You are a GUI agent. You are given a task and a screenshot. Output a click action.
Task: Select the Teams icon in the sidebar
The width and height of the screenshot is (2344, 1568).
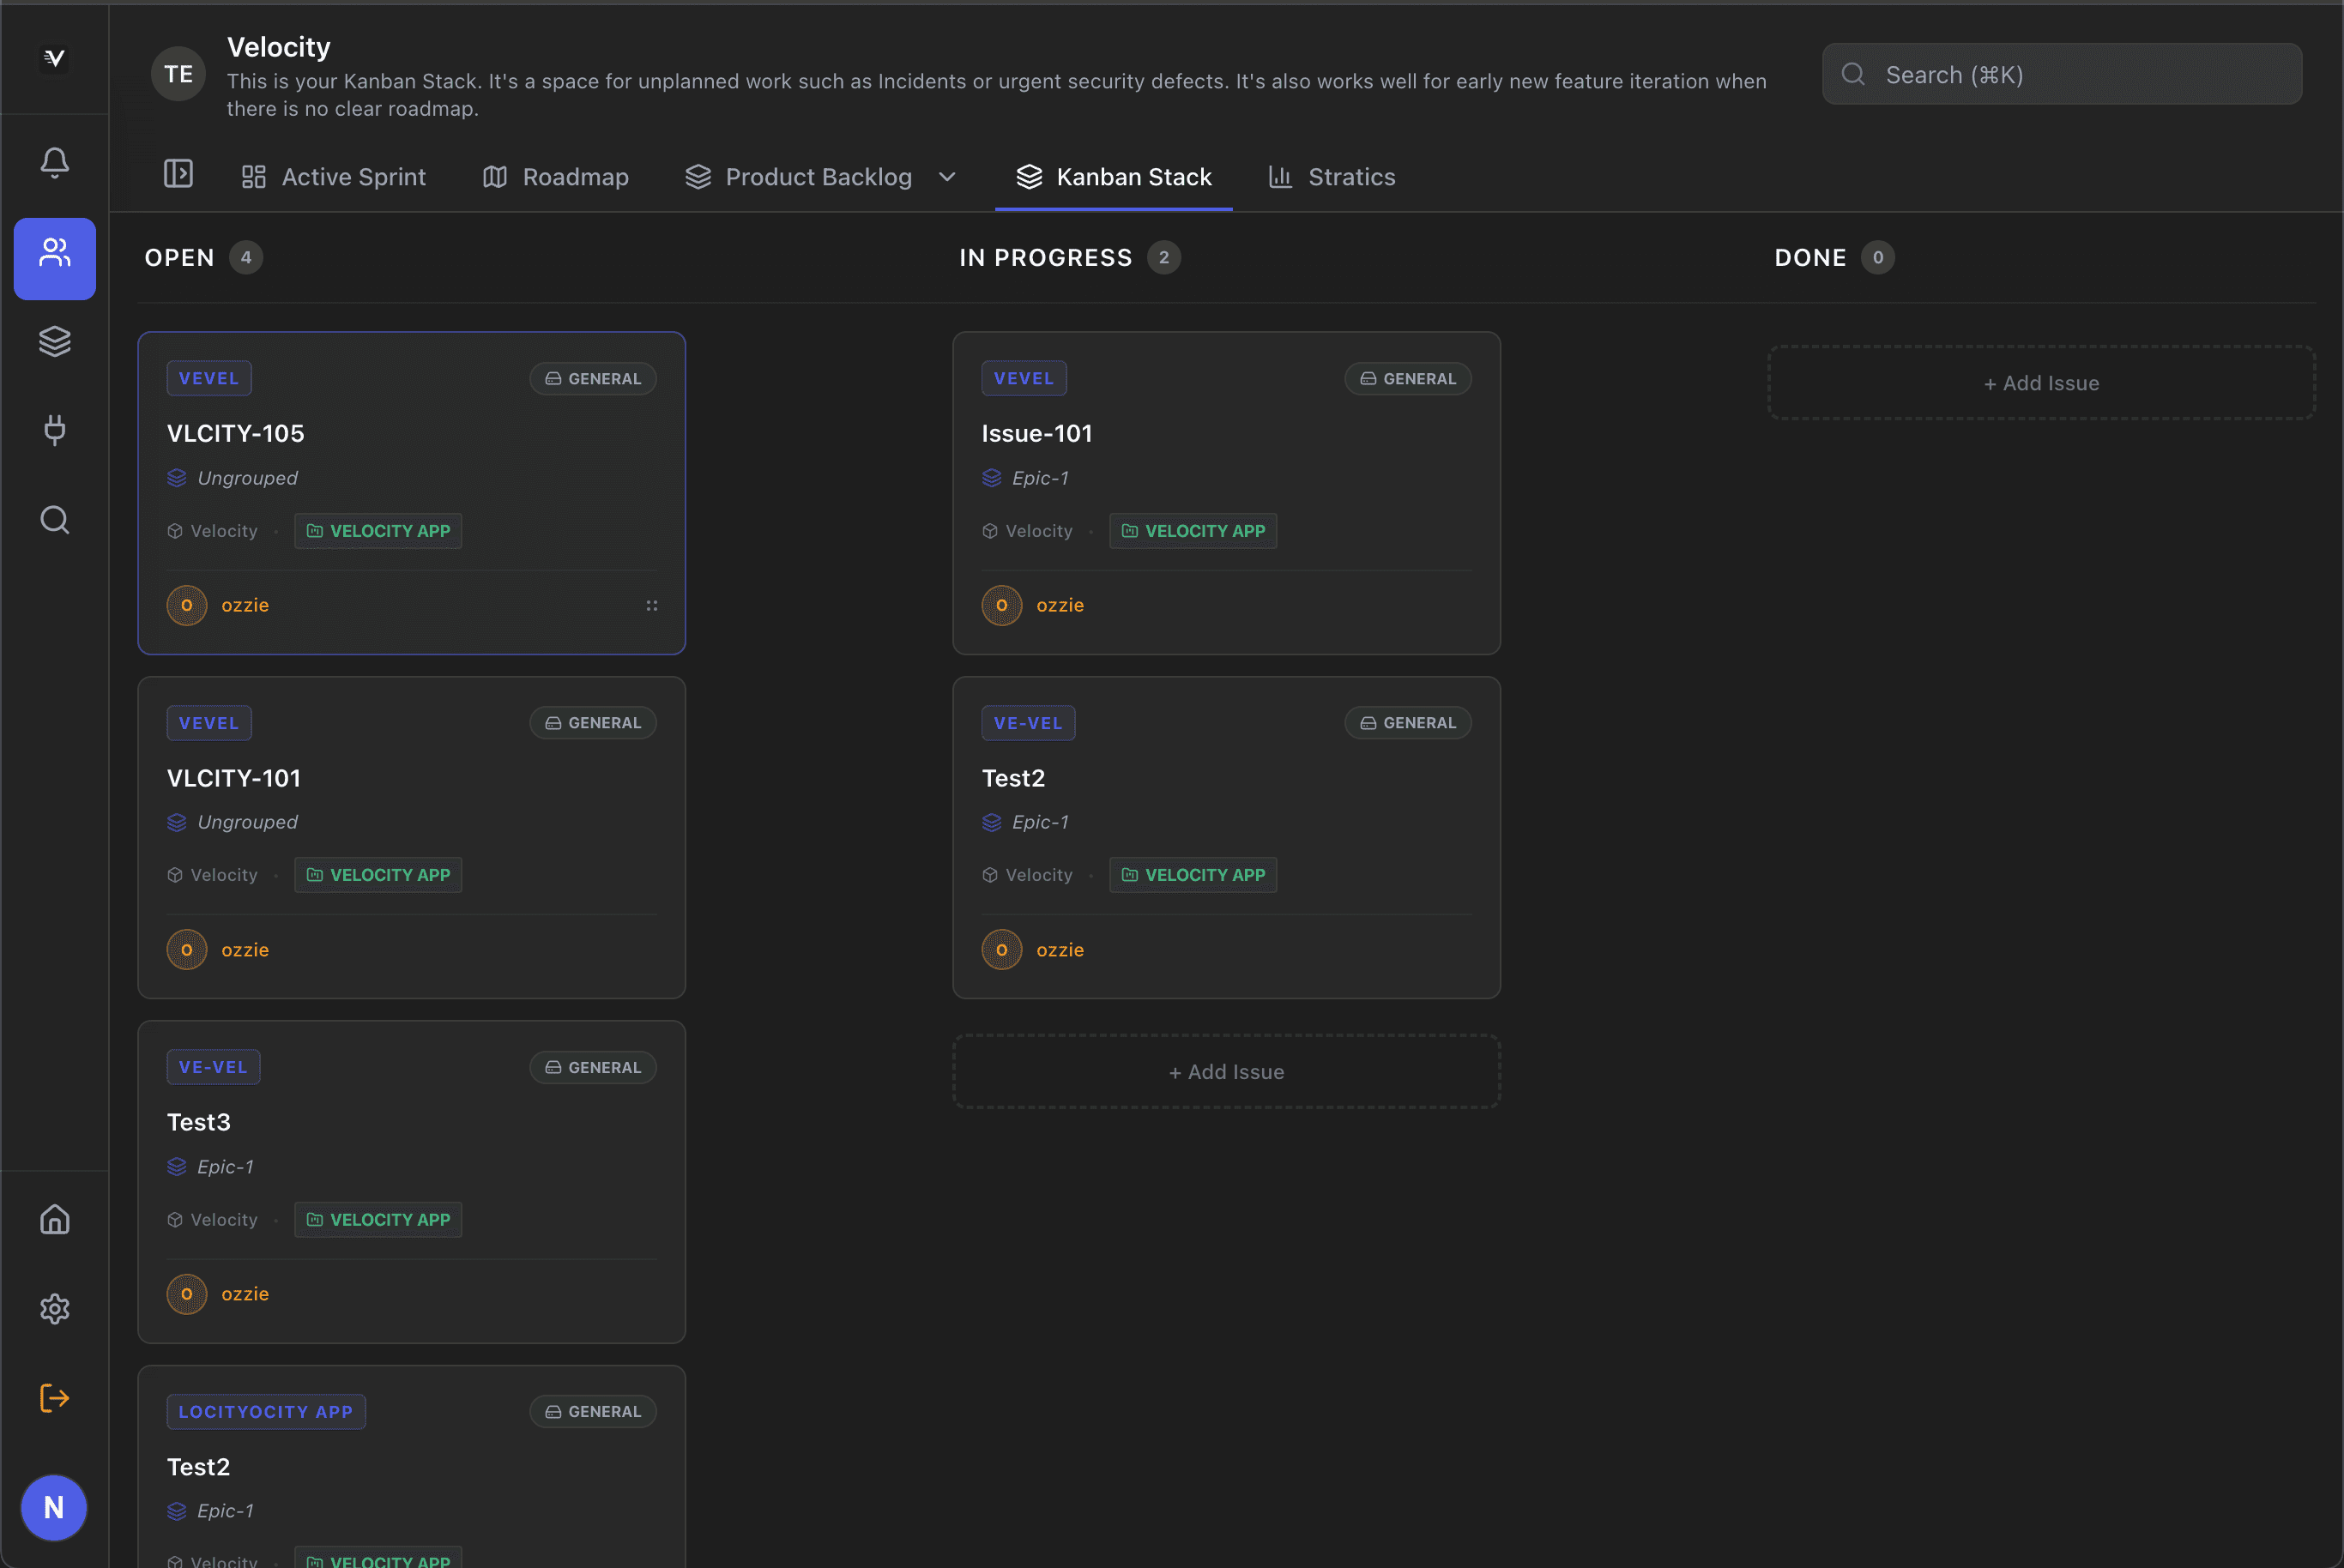54,257
